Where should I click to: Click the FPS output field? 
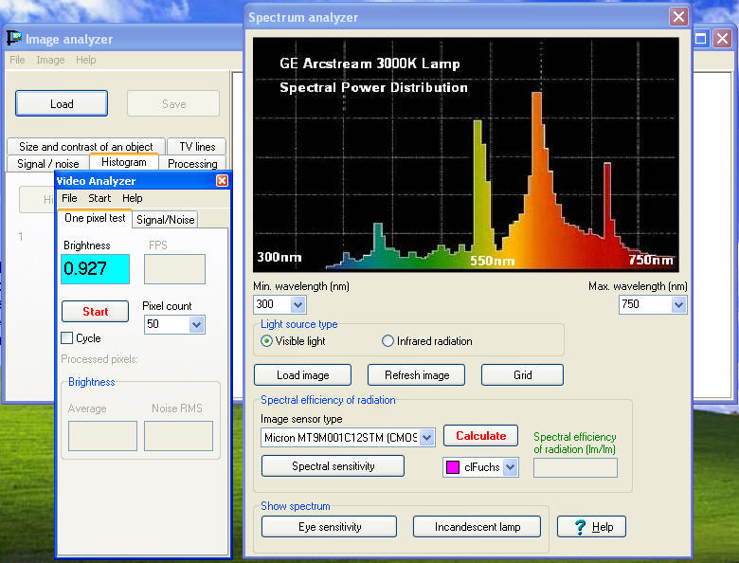174,269
